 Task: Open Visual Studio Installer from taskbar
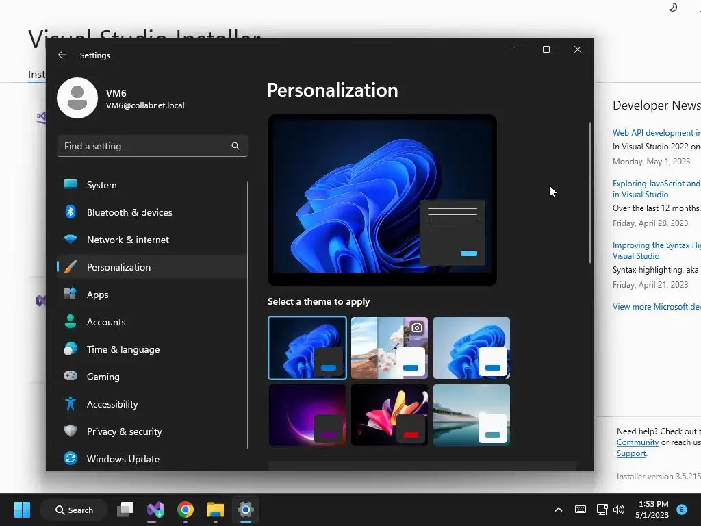[x=155, y=510]
